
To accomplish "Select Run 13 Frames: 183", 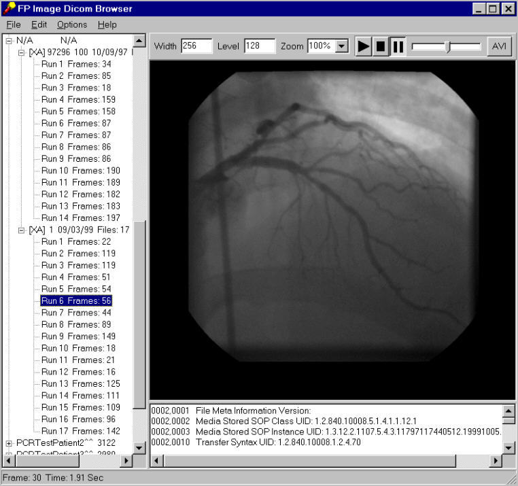I will (x=81, y=206).
